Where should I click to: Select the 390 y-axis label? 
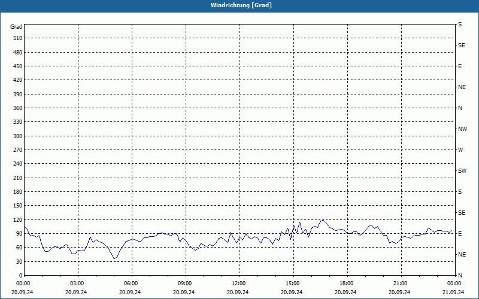17,94
